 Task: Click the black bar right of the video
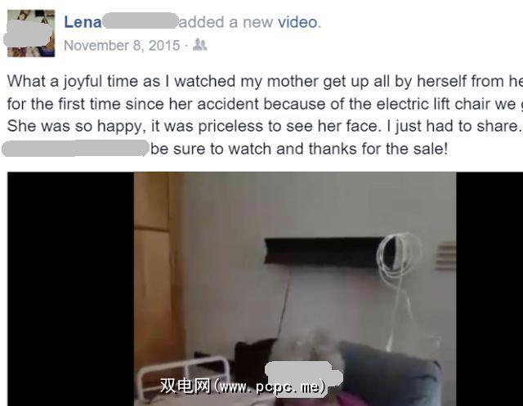coord(489,288)
